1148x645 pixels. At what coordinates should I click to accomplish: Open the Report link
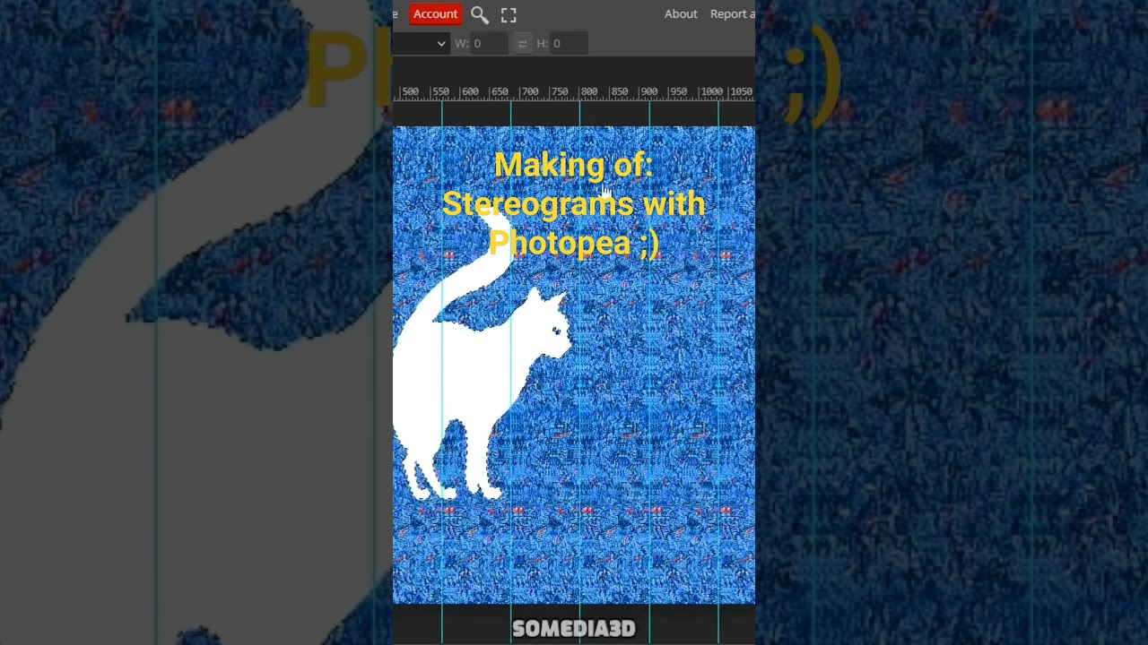pos(732,13)
